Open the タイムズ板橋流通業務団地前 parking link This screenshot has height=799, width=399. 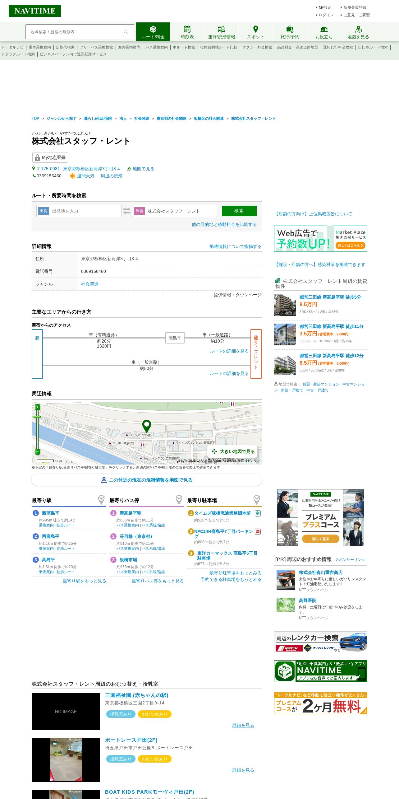(222, 513)
